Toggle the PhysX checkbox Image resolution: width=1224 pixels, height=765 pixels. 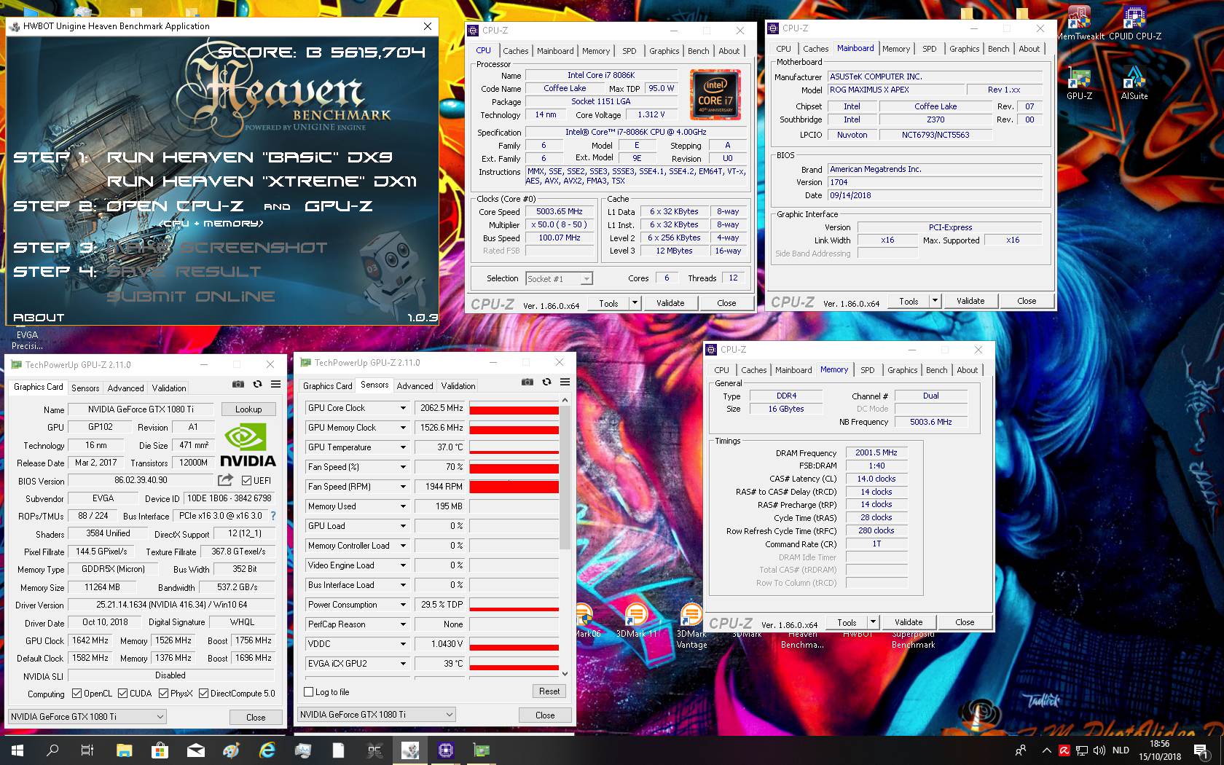coord(163,693)
